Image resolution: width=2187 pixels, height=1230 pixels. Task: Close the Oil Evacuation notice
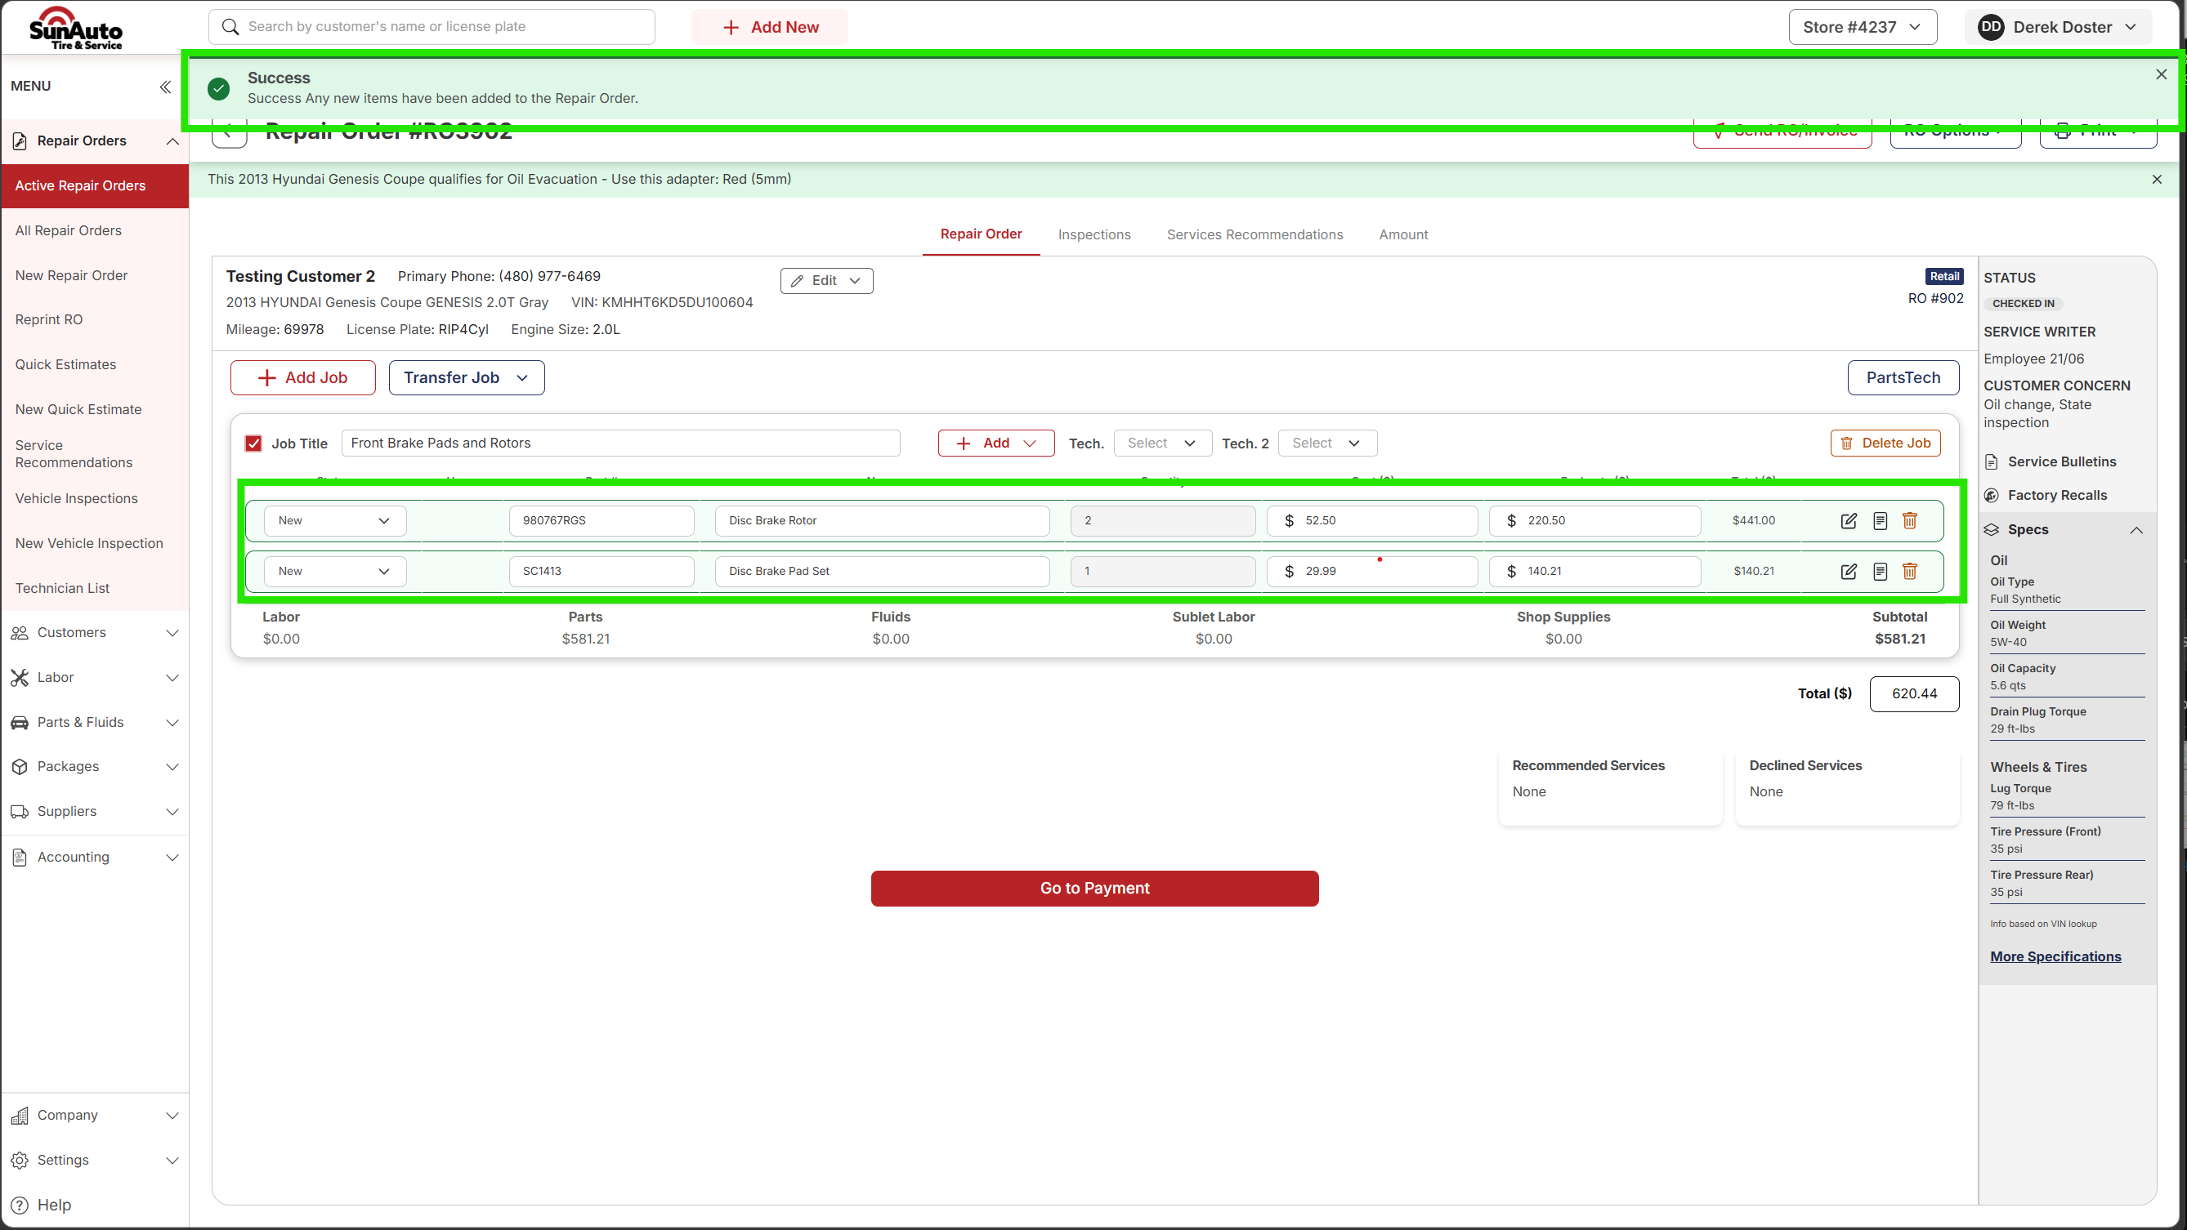(x=2157, y=179)
